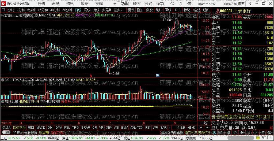Click the 通达信 app logo icon
The height and width of the screenshot is (141, 274).
tap(3, 3)
